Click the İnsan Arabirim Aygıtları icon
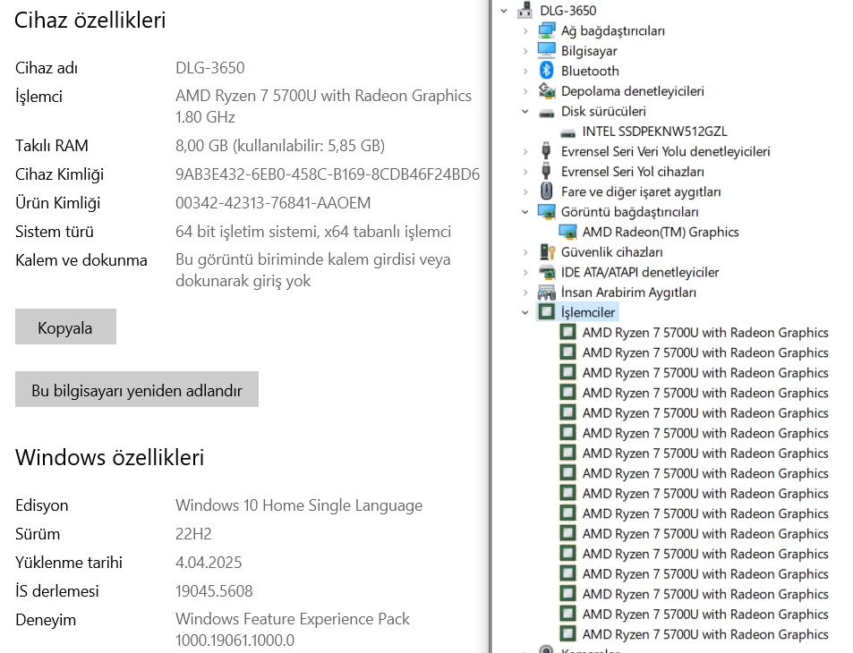The height and width of the screenshot is (653, 853). tap(547, 292)
